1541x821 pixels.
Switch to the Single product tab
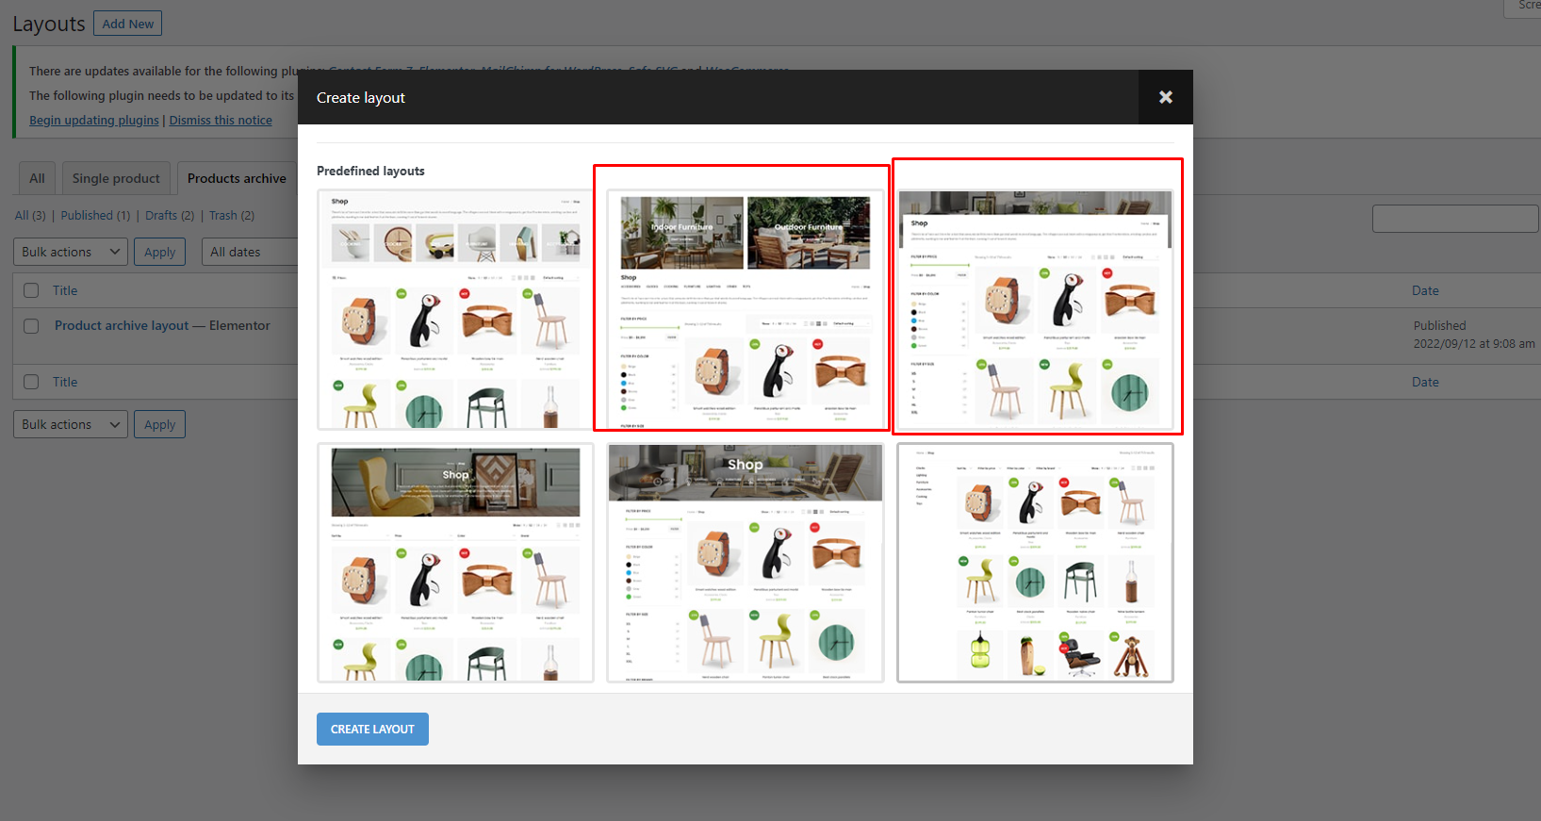click(116, 178)
